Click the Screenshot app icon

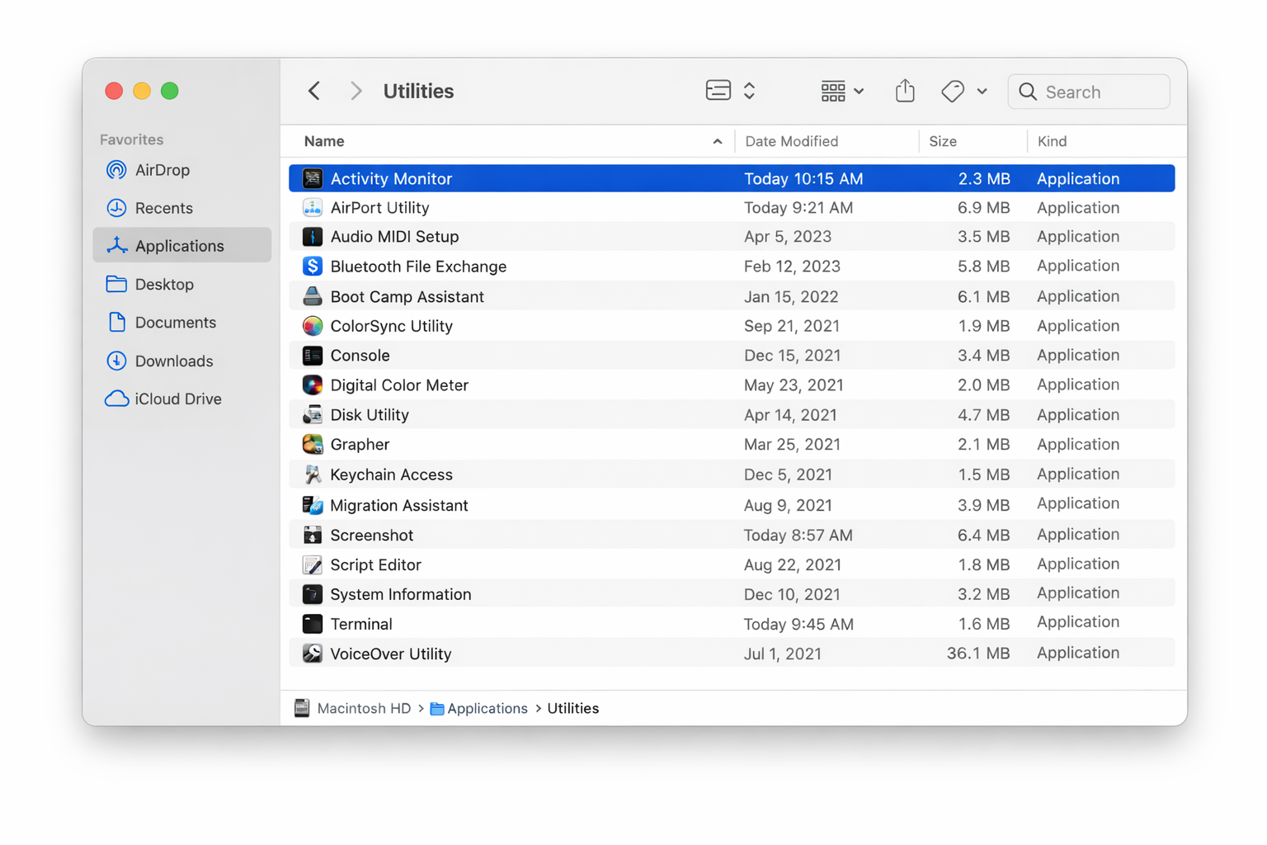[312, 535]
